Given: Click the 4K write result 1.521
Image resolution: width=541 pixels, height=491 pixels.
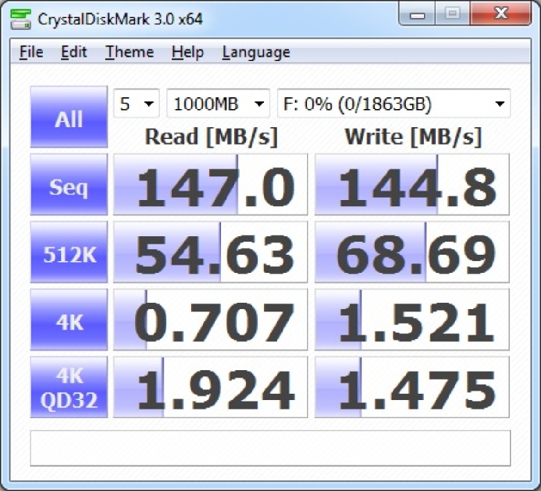Looking at the screenshot, I should coord(412,320).
